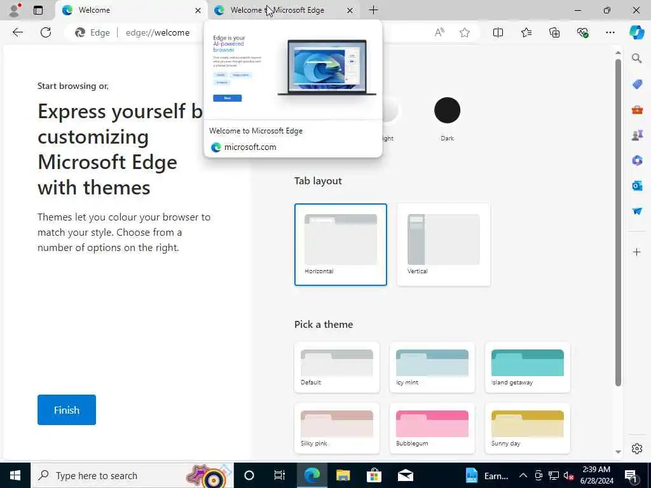Open sidebar Microsoft 365 icon
Viewport: 651px width, 488px height.
coord(637,160)
